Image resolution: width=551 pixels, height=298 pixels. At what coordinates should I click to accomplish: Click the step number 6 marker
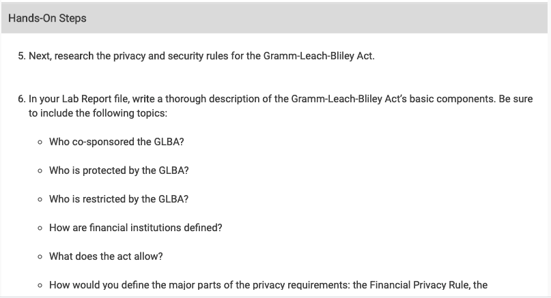pyautogui.click(x=22, y=99)
